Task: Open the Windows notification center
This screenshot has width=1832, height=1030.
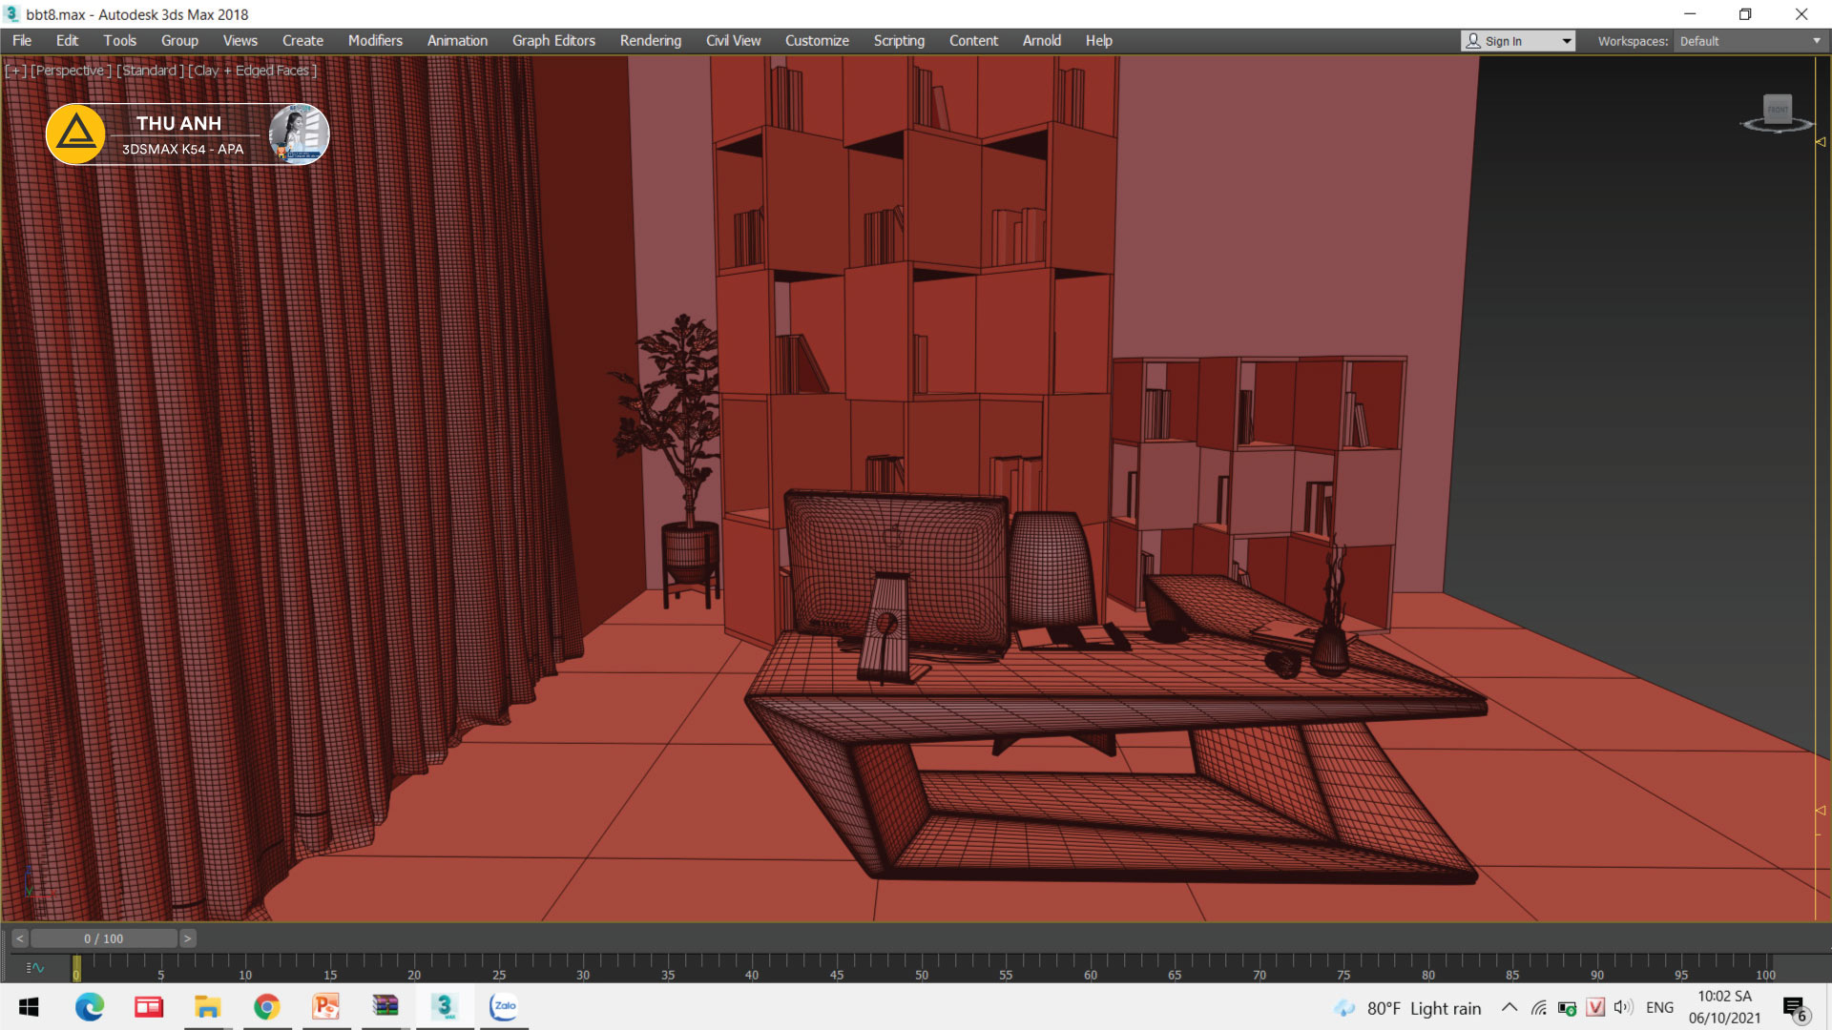Action: click(1795, 1008)
